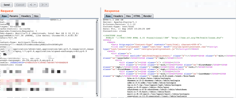The height and width of the screenshot is (98, 236).
Task: Click the WebKitFormBoundary boundary line
Action: pos(31,45)
